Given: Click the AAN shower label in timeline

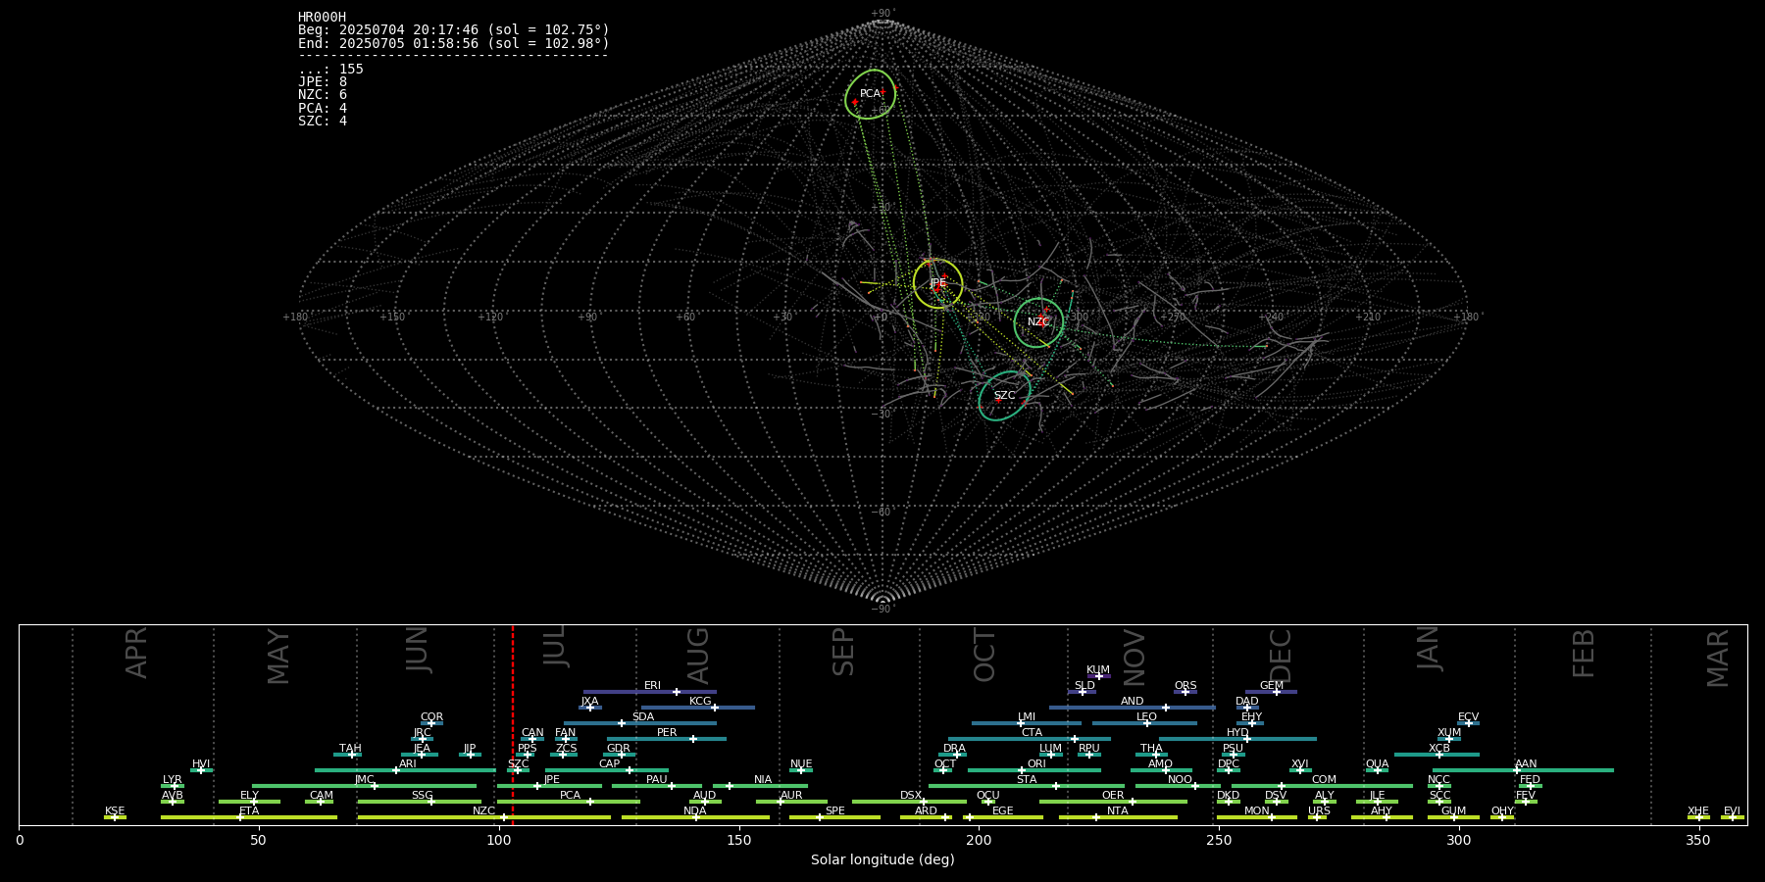Looking at the screenshot, I should click(x=1526, y=764).
